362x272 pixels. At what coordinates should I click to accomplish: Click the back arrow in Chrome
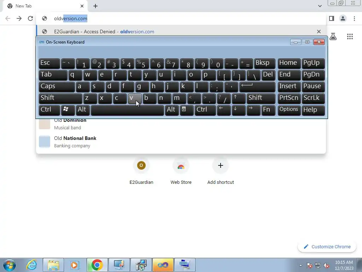click(8, 18)
